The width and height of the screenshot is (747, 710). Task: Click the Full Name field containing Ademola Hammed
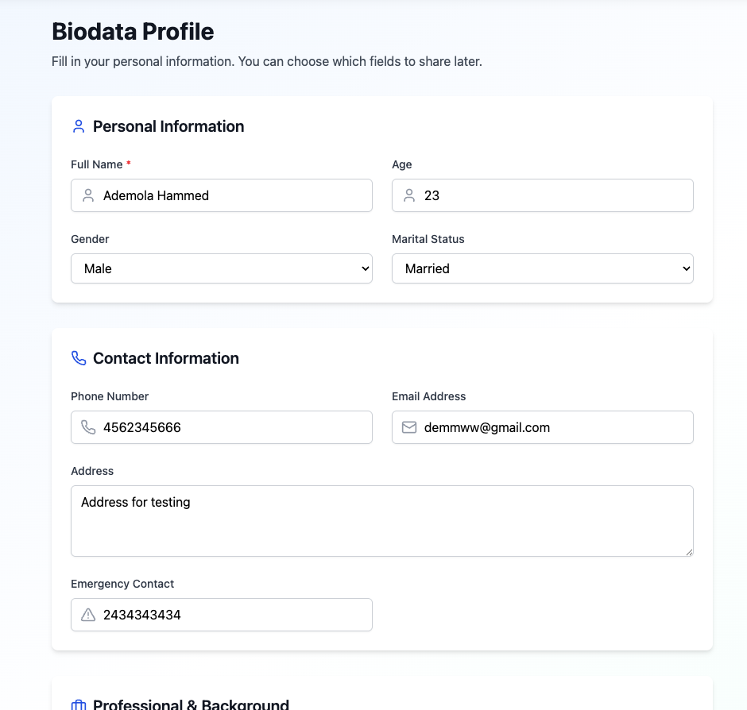tap(230, 195)
